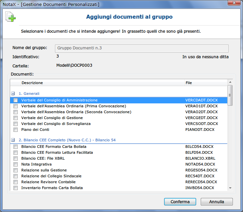Image resolution: width=243 pixels, height=212 pixels.
Task: Click the vertical scrollbar thumb
Action: tap(230, 95)
